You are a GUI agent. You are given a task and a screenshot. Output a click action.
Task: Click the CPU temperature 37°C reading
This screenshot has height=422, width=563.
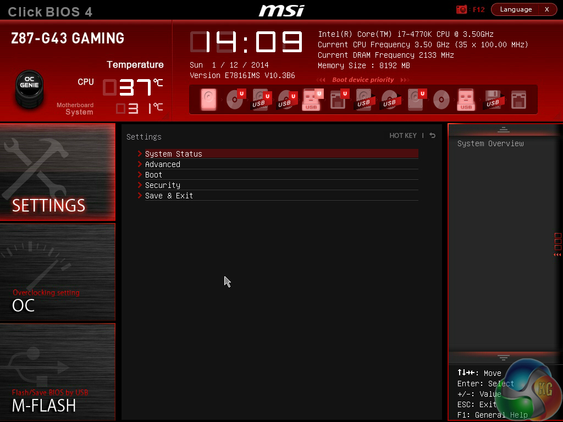click(133, 87)
